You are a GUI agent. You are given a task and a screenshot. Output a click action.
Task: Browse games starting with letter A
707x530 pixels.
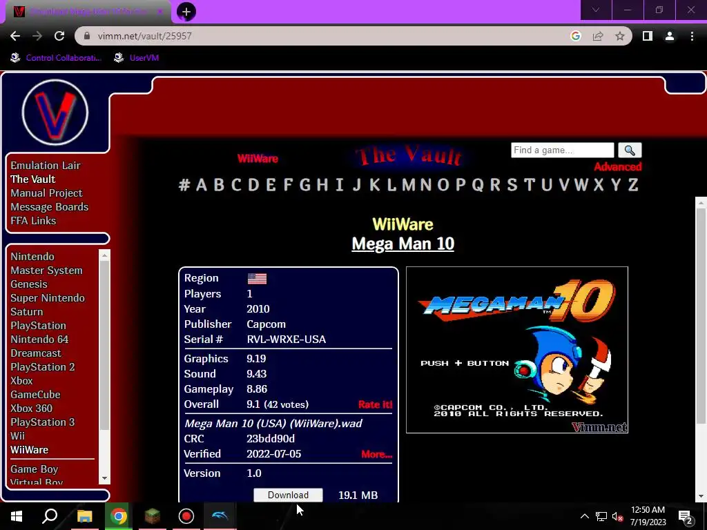[202, 185]
